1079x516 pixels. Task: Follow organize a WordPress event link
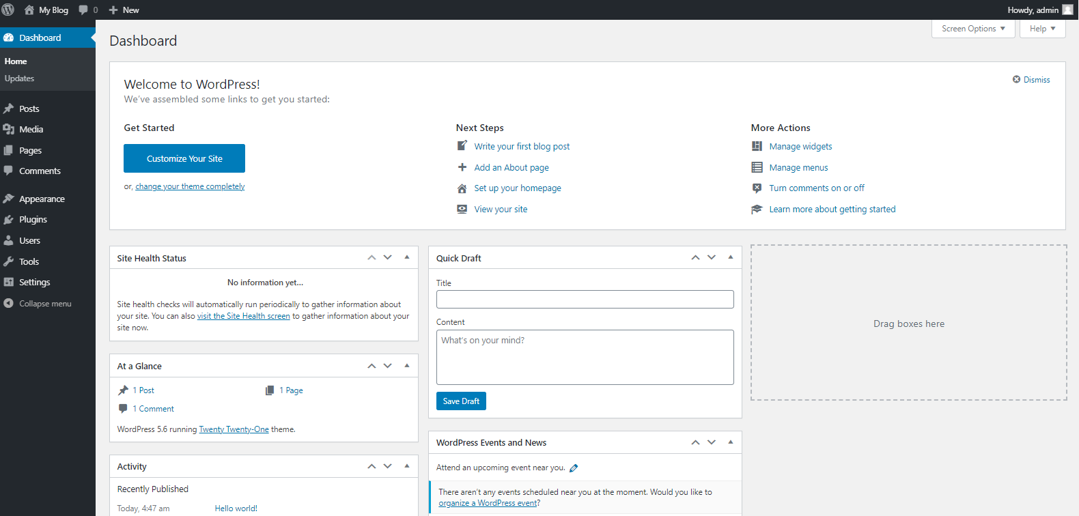click(488, 503)
